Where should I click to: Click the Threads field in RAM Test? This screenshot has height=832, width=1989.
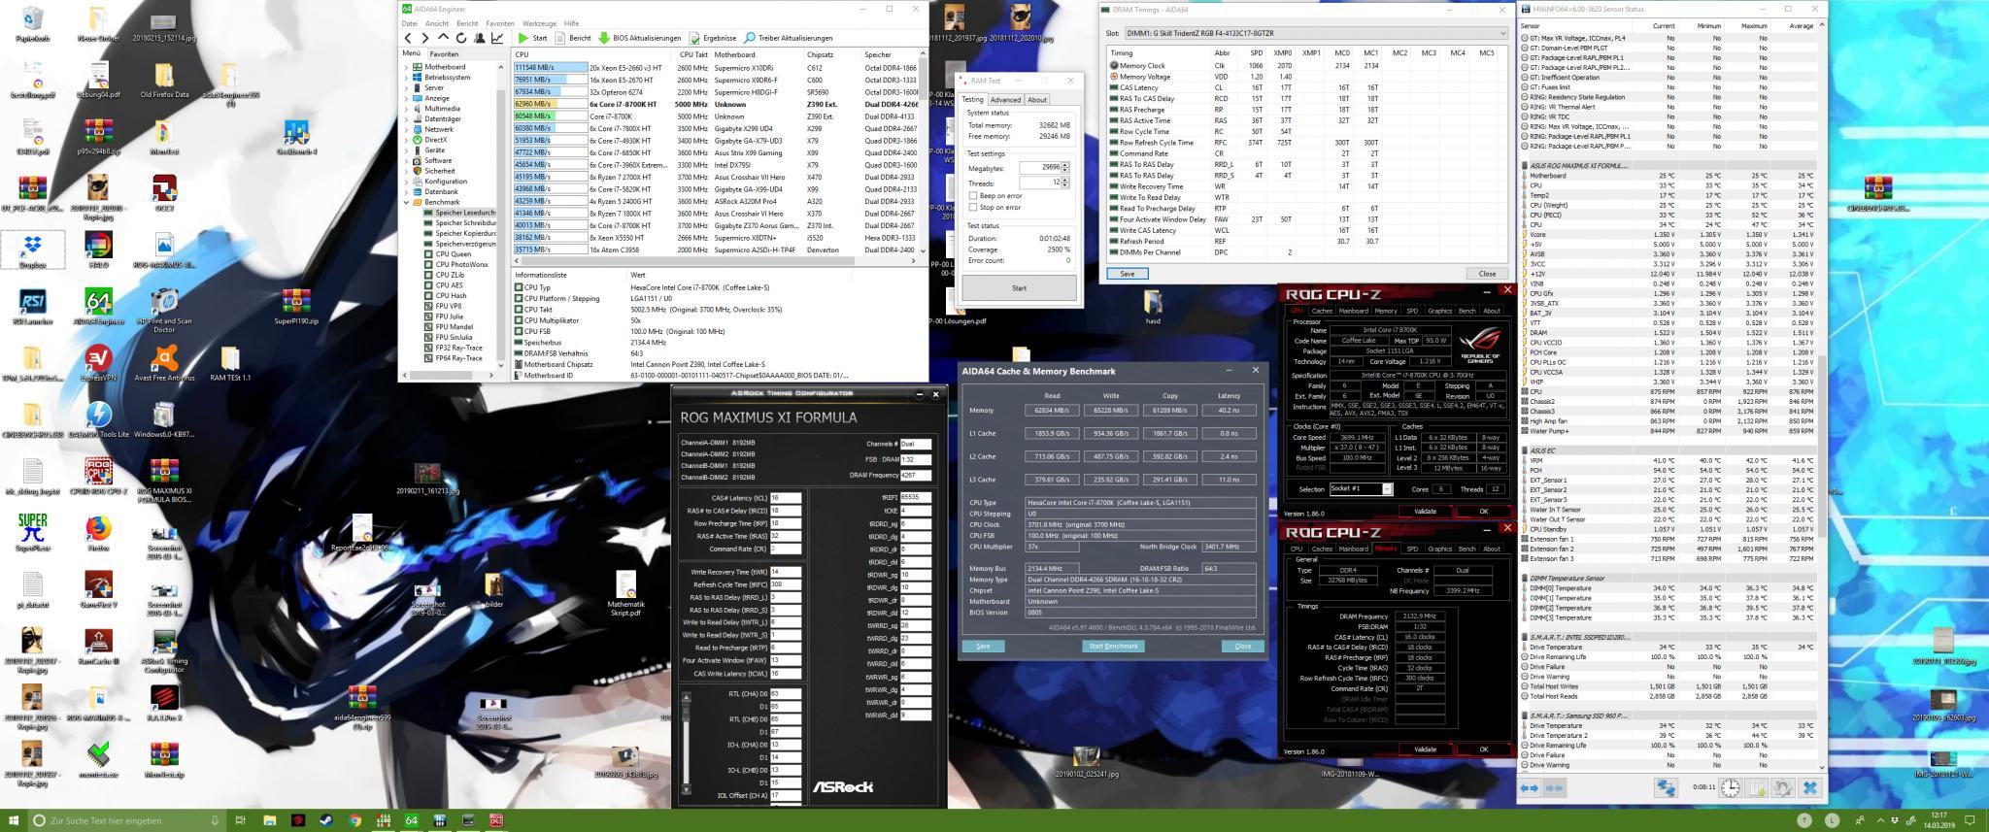point(1040,183)
